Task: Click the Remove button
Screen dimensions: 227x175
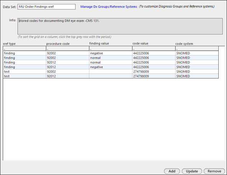Action: [214, 171]
